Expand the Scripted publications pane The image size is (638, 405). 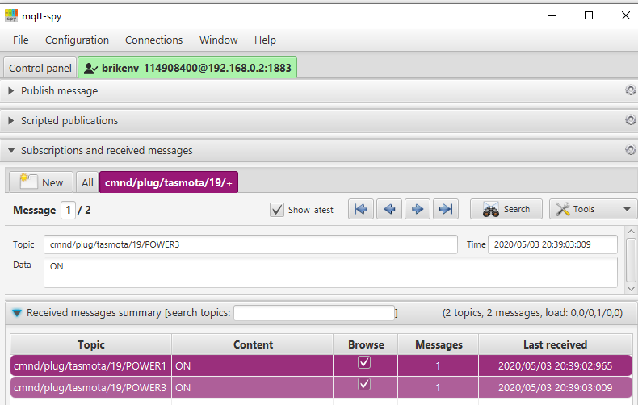[x=11, y=121]
